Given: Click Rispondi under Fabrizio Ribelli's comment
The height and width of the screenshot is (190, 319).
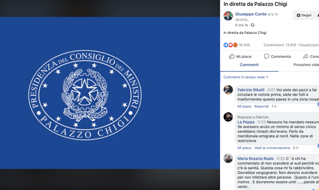Looking at the screenshot, I should click(x=261, y=107).
